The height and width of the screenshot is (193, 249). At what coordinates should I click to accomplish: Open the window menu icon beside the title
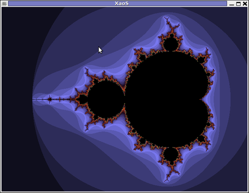click(x=4, y=4)
